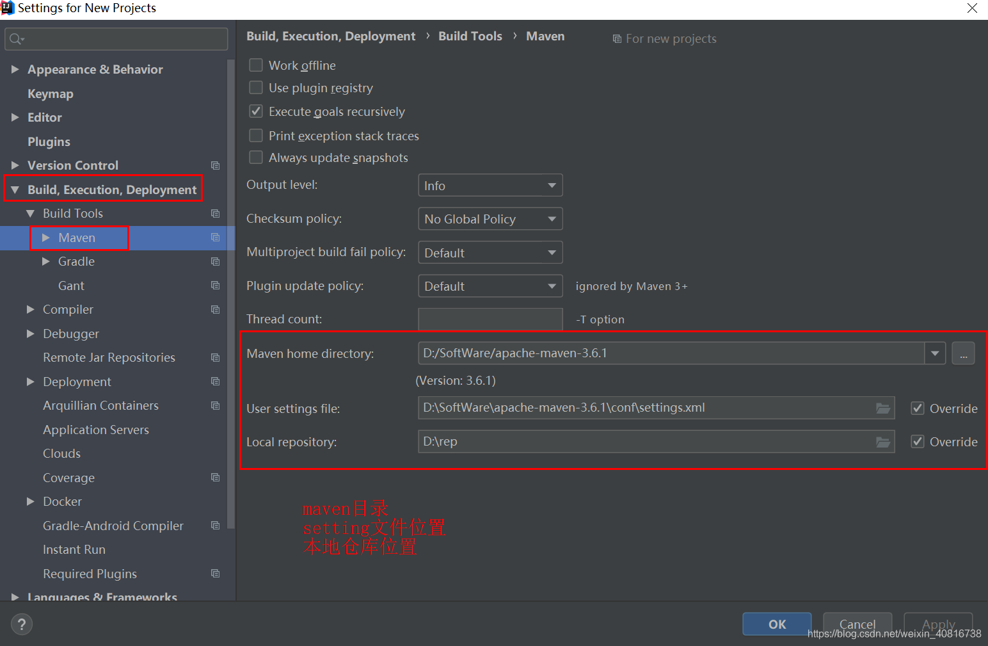Toggle Use plugin registry checkbox
The image size is (988, 646).
pyautogui.click(x=256, y=88)
